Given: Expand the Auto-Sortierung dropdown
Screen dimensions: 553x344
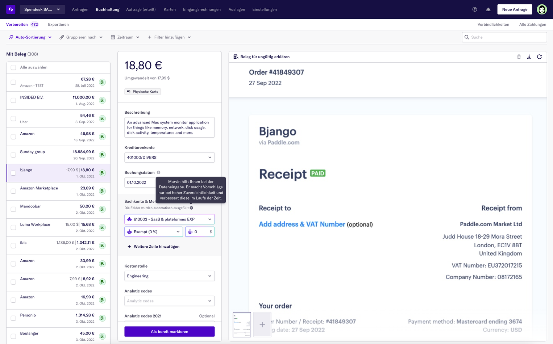Looking at the screenshot, I should 30,37.
